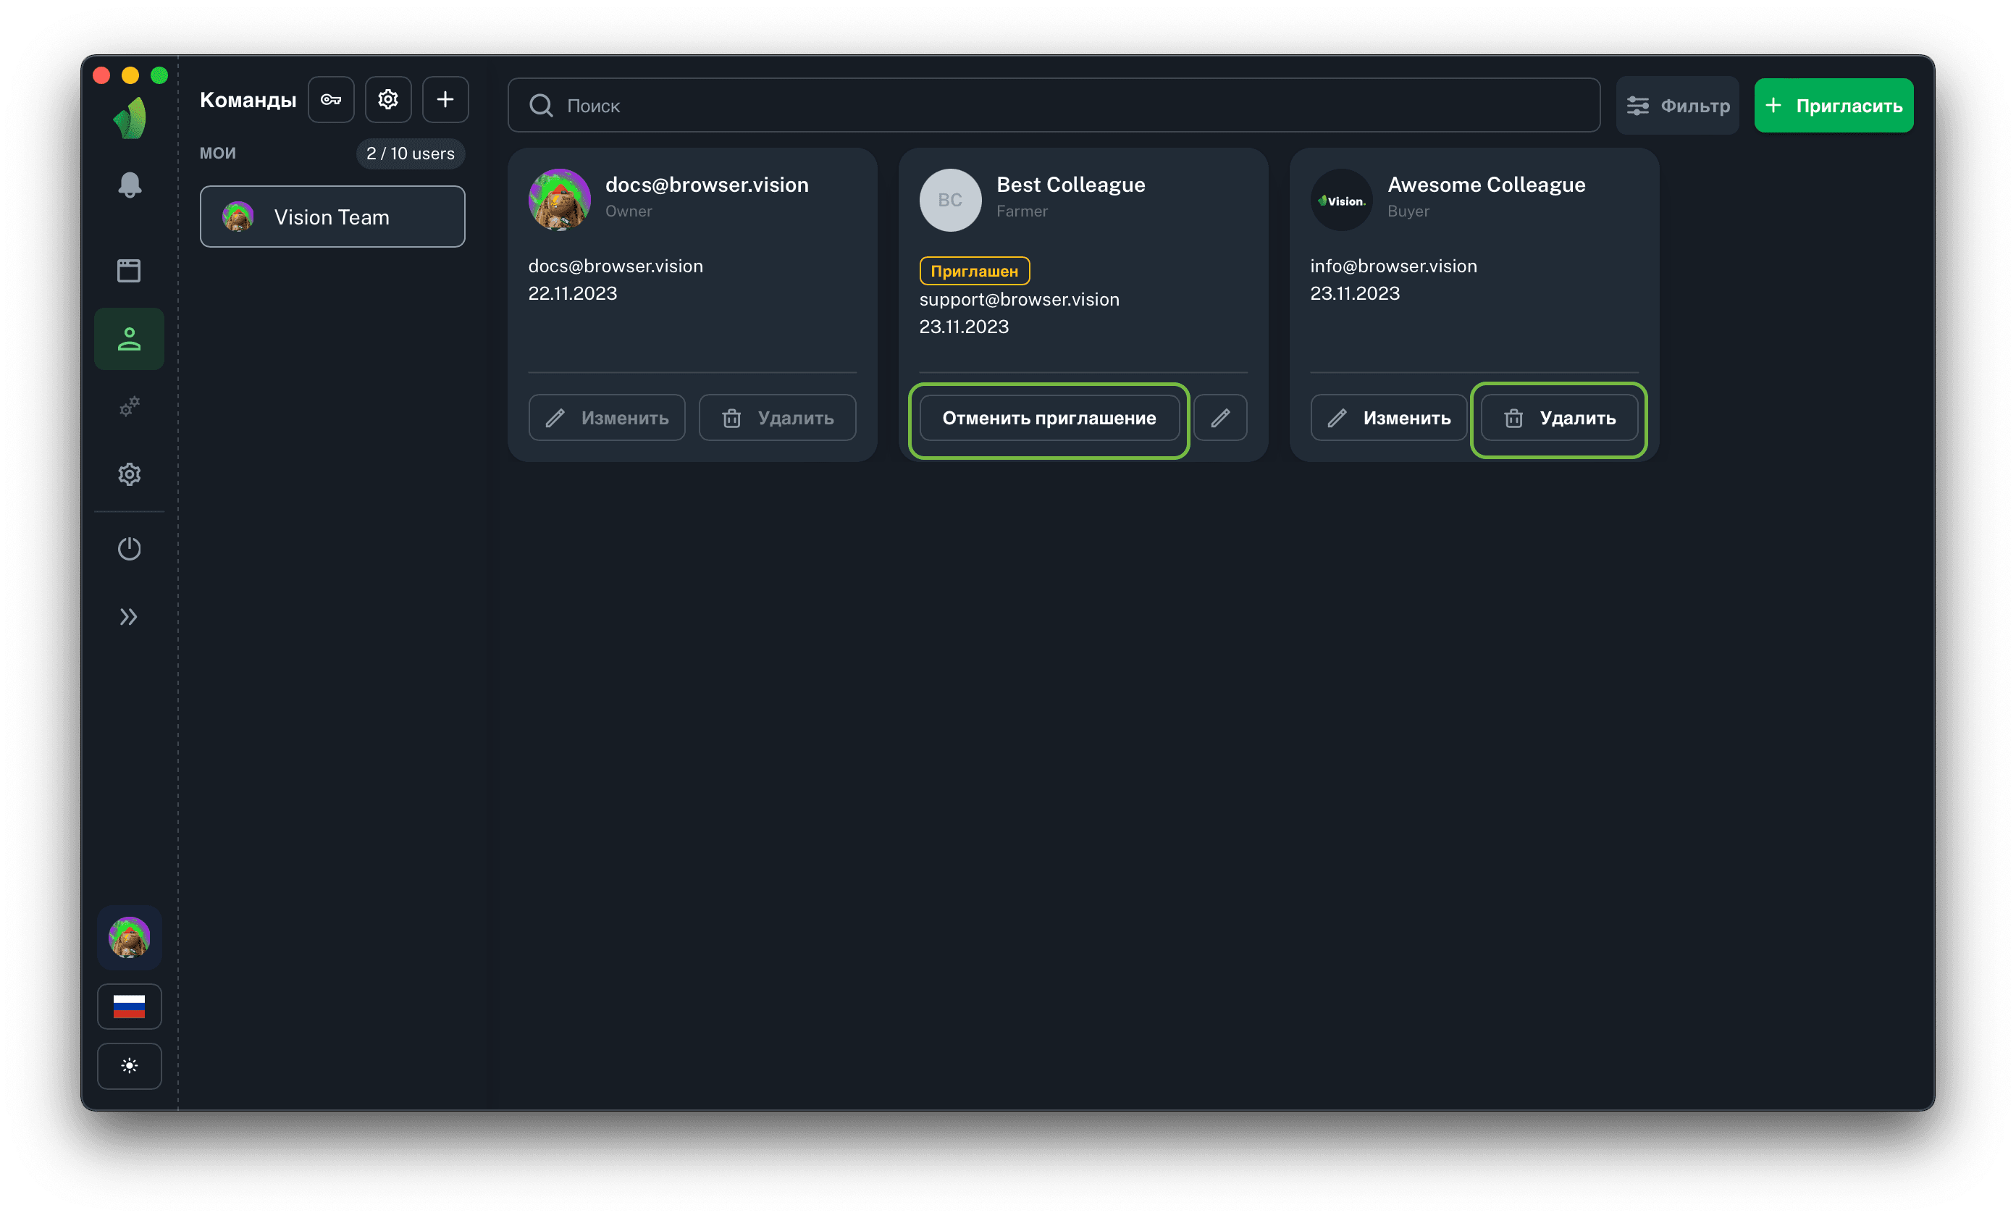Select Vision Team in teams list

[332, 217]
